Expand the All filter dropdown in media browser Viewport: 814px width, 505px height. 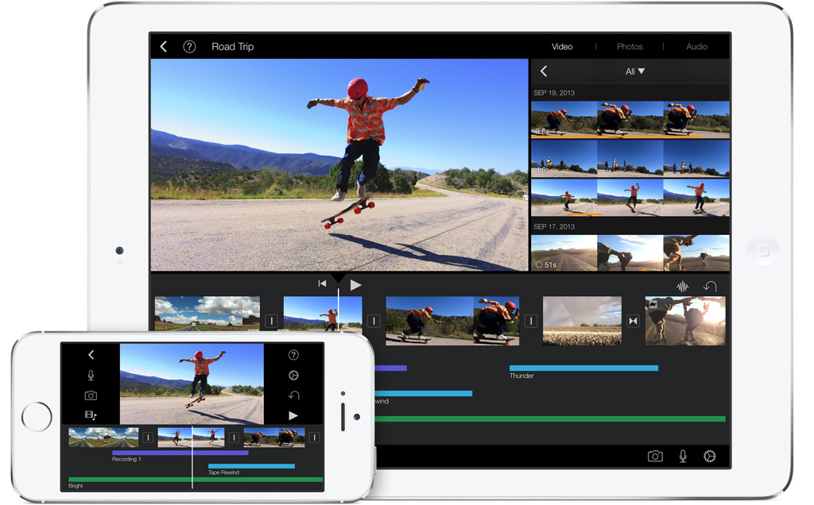coord(634,71)
